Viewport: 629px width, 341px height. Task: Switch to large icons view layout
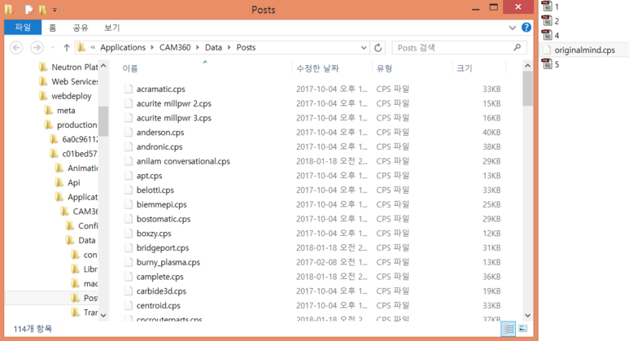522,329
